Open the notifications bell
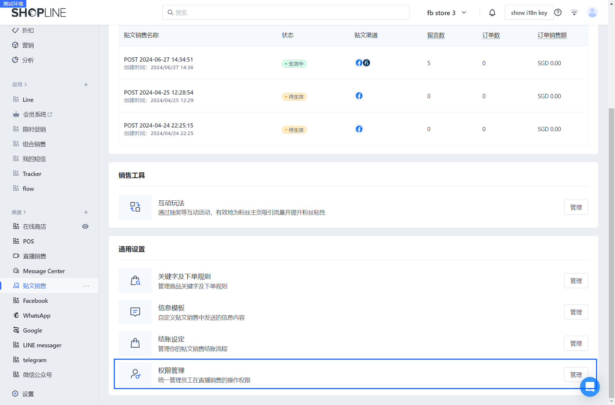The image size is (615, 405). (492, 13)
